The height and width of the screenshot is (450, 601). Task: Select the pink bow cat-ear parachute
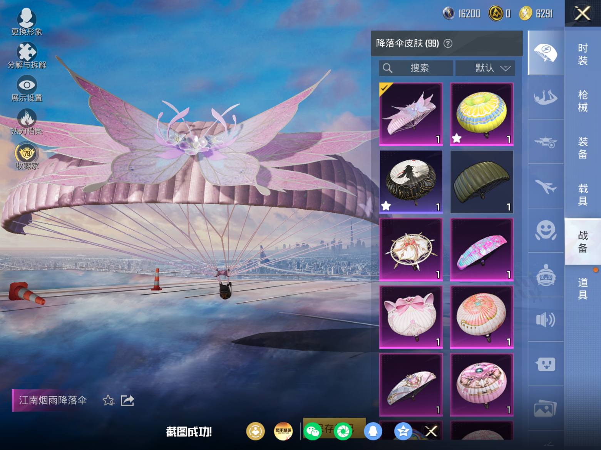(x=411, y=317)
